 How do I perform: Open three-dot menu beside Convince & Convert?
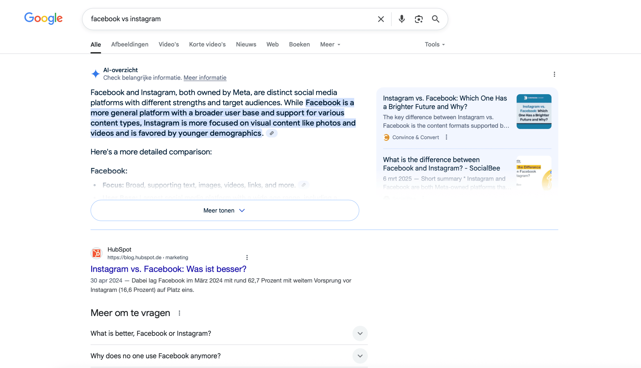click(x=446, y=137)
